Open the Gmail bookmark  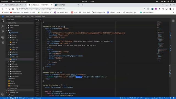(x=5, y=12)
